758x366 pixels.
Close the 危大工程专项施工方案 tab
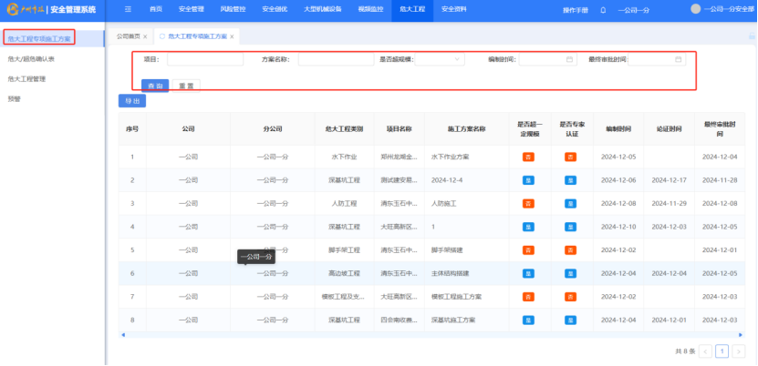pyautogui.click(x=233, y=36)
